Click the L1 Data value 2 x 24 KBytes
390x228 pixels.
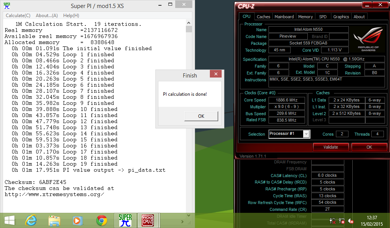(347, 100)
